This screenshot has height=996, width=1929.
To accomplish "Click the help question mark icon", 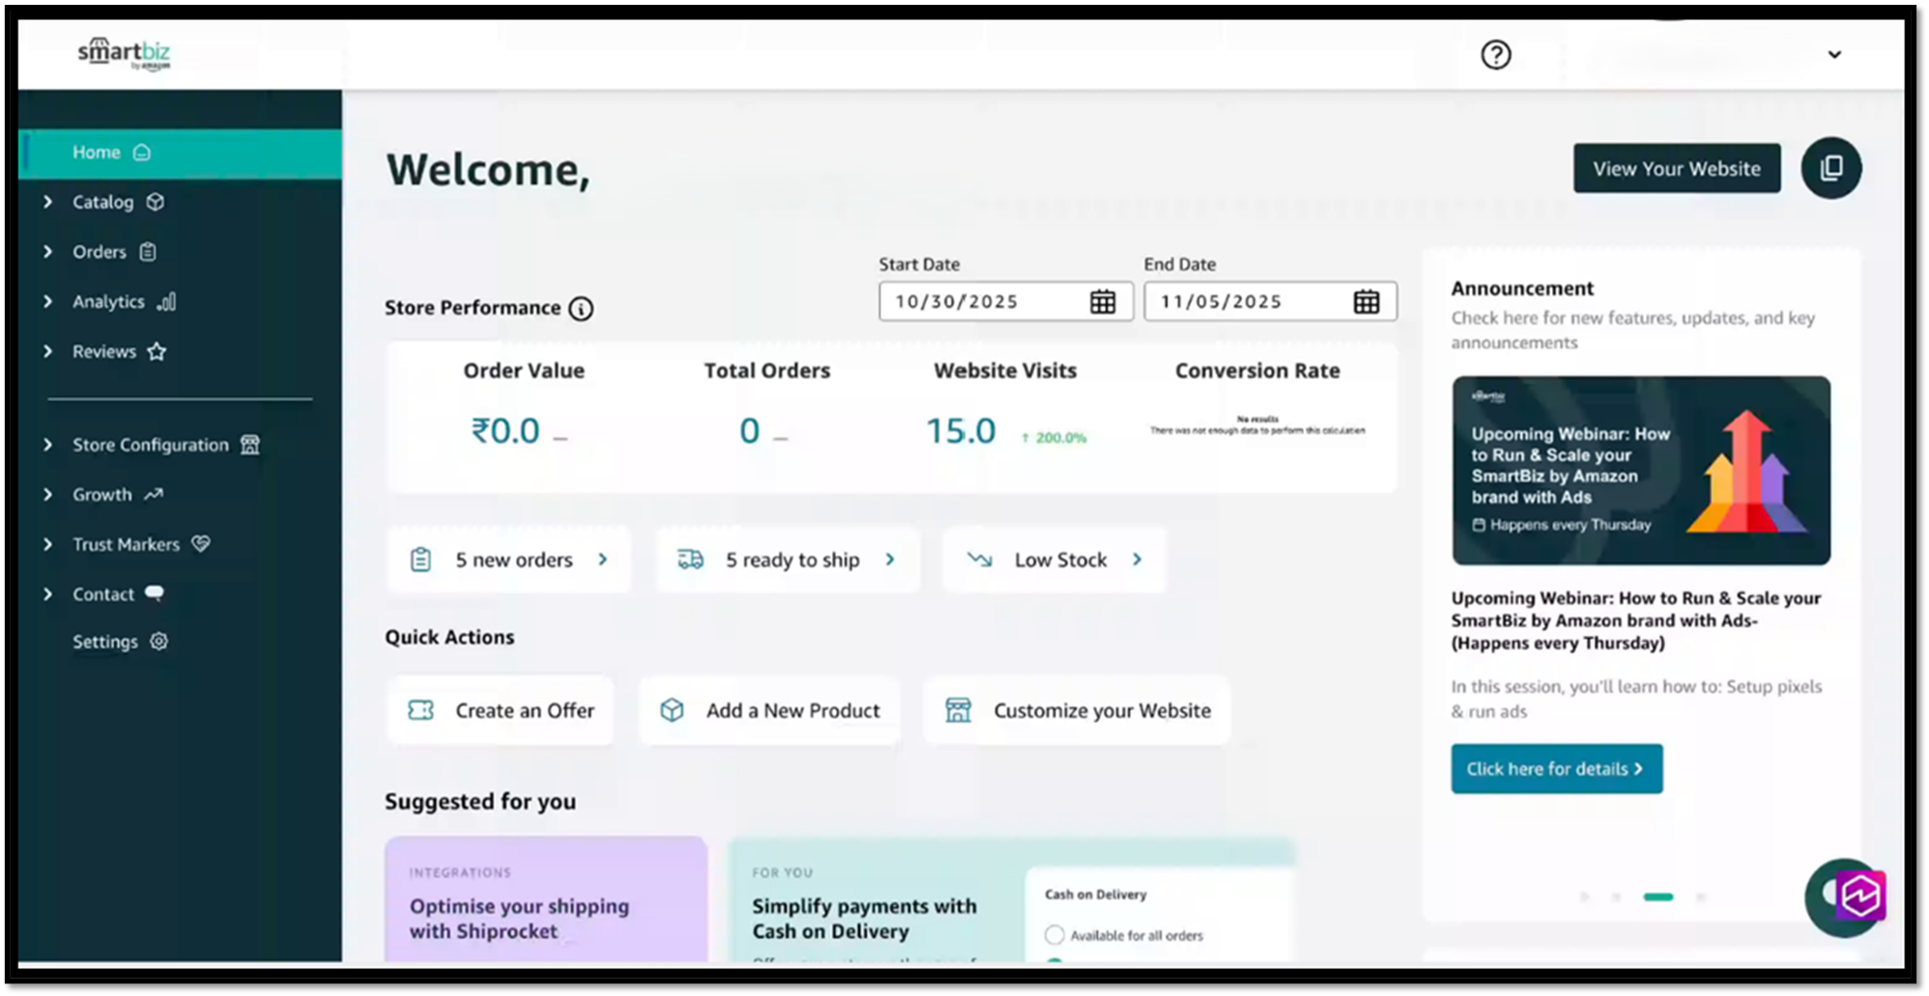I will 1495,55.
